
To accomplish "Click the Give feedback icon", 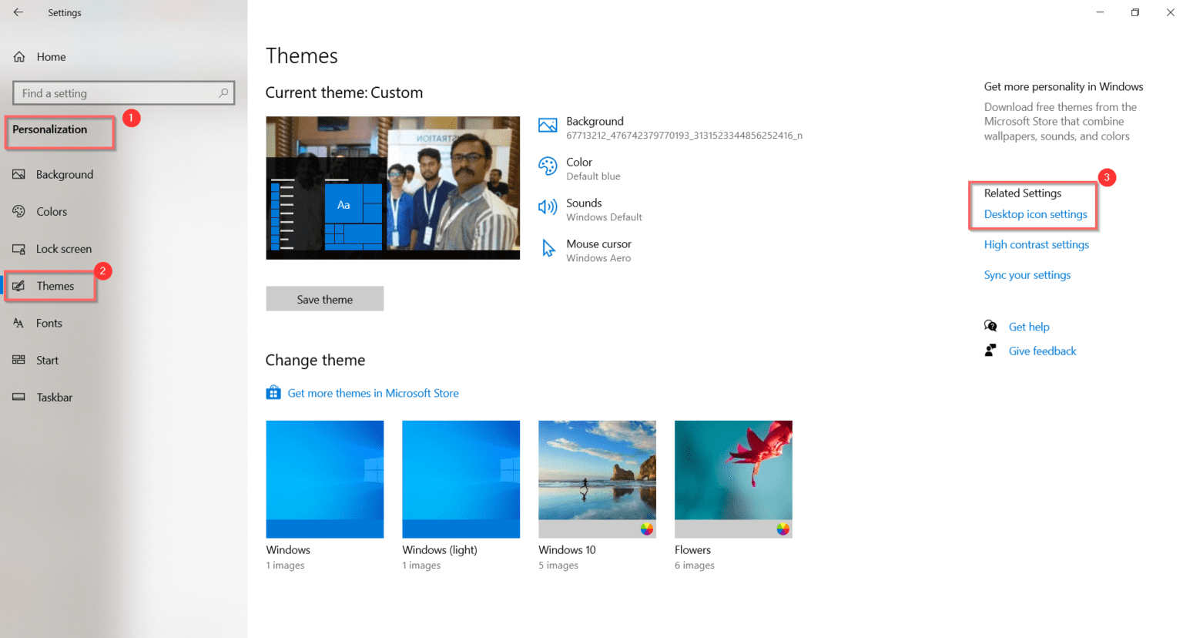I will point(991,350).
